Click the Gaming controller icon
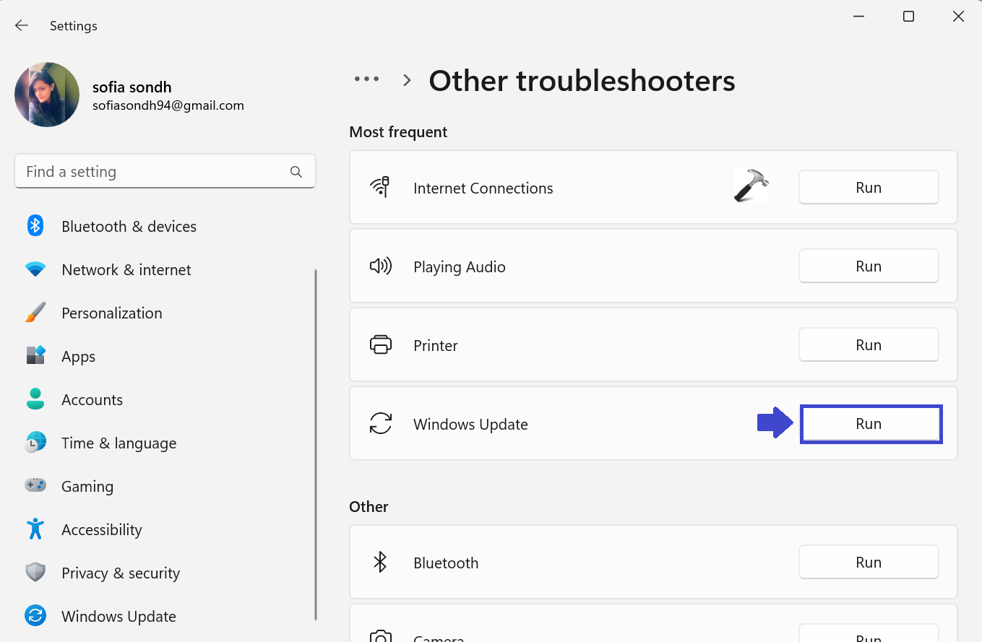The width and height of the screenshot is (982, 642). pos(35,486)
